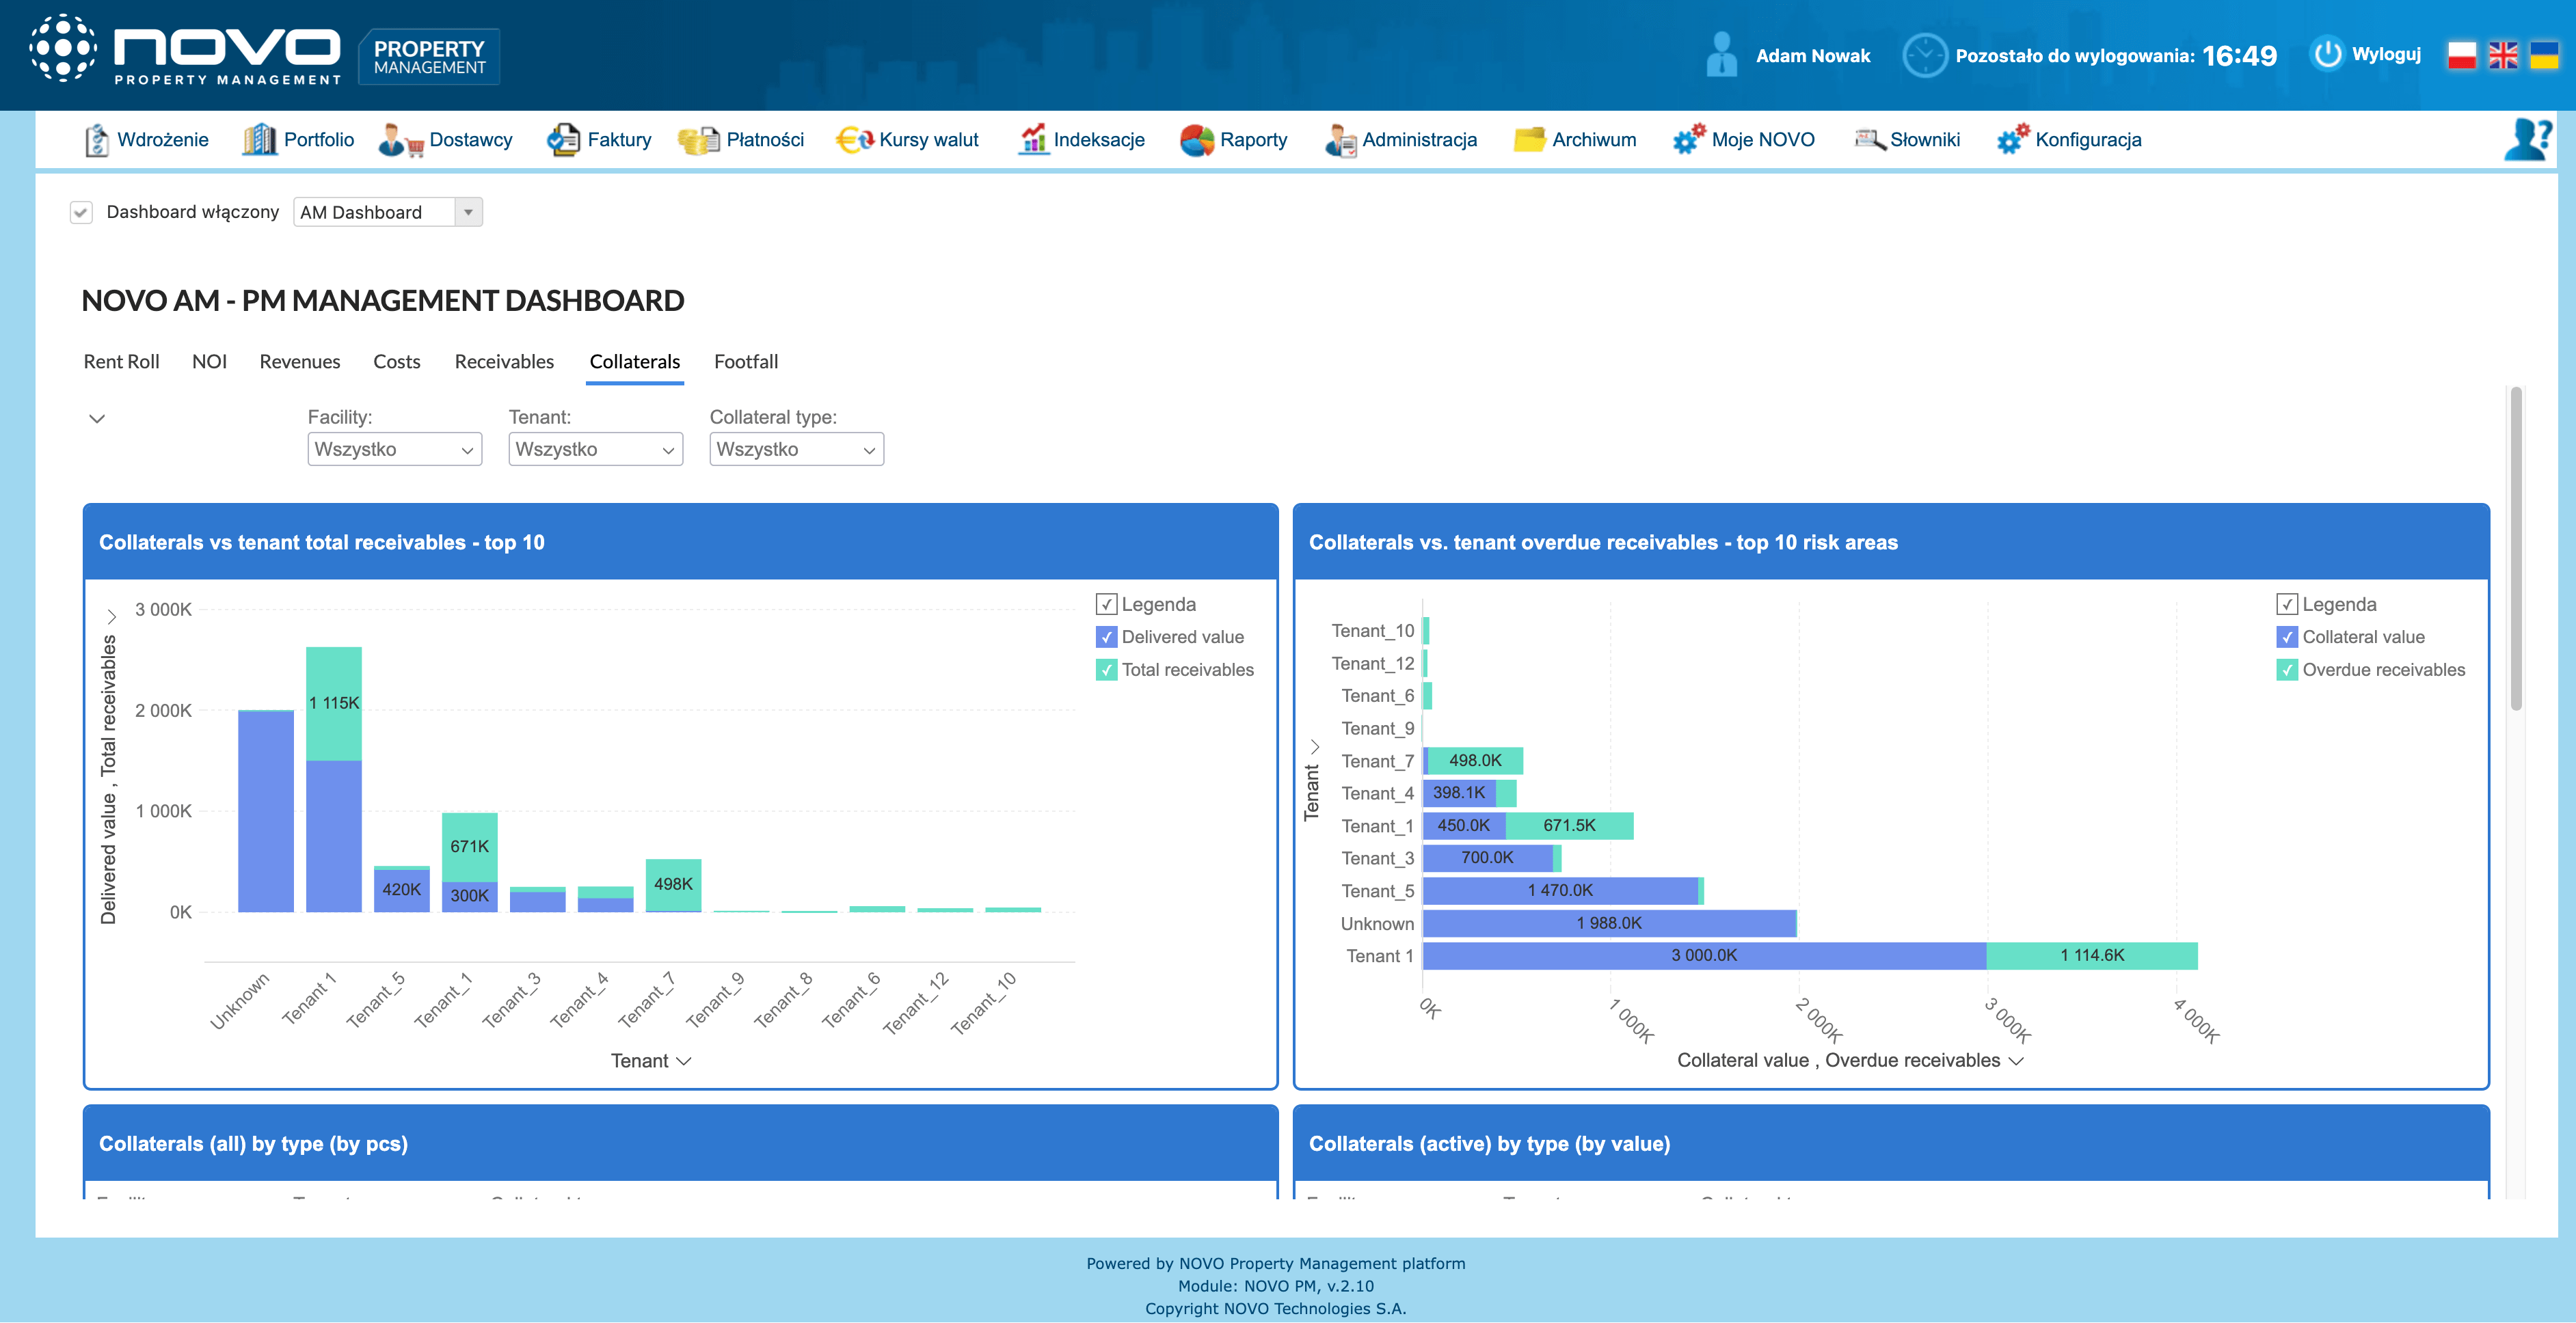The image size is (2576, 1323).
Task: Click the Kursy walut euro icon
Action: pyautogui.click(x=854, y=140)
